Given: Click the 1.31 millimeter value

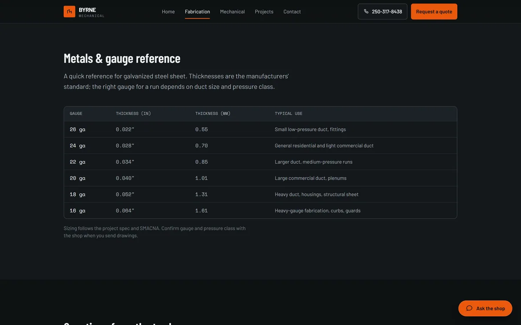Looking at the screenshot, I should point(201,195).
